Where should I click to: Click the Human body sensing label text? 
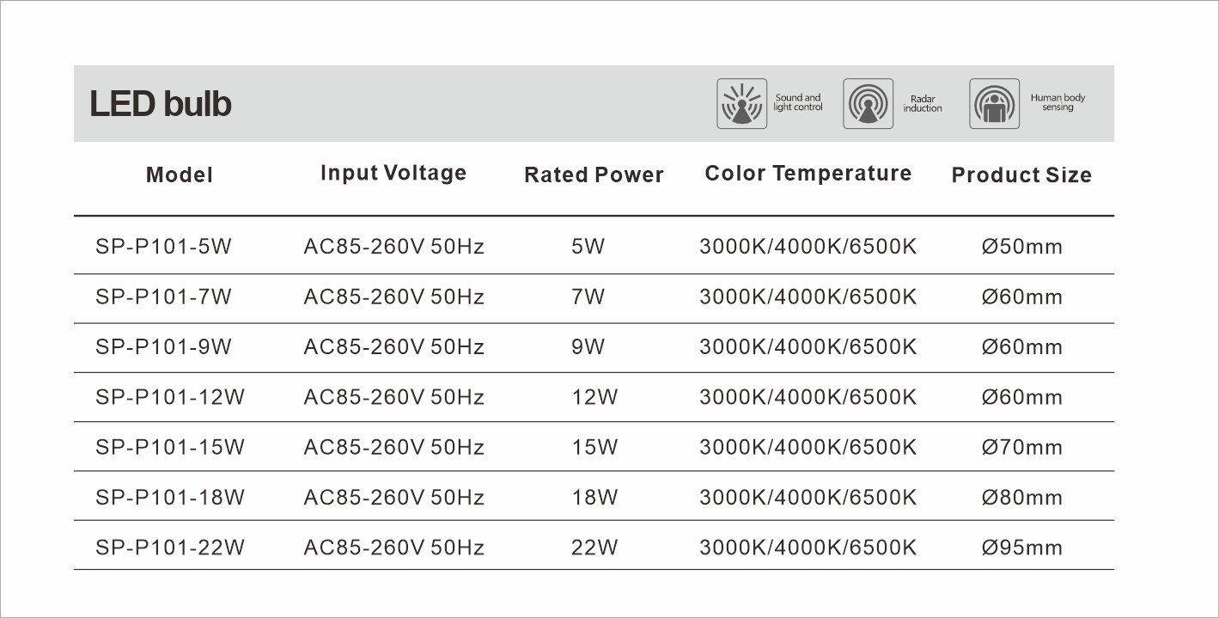tap(1057, 102)
